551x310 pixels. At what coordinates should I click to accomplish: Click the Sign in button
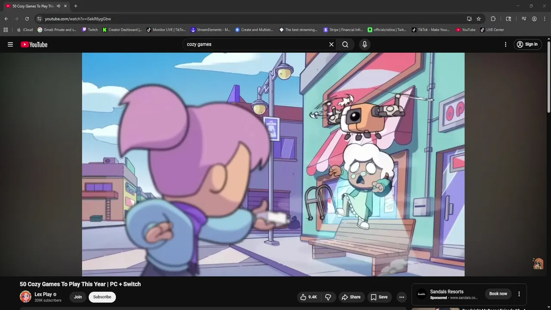(x=527, y=44)
